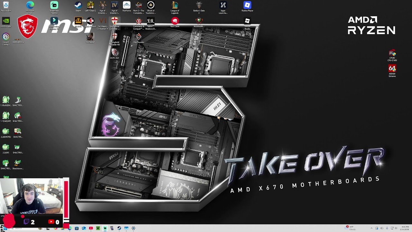412x232 pixels.
Task: Select the BG3ModManager desktop icon
Action: (x=199, y=23)
